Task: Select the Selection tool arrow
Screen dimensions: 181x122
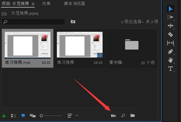Action: (171, 9)
